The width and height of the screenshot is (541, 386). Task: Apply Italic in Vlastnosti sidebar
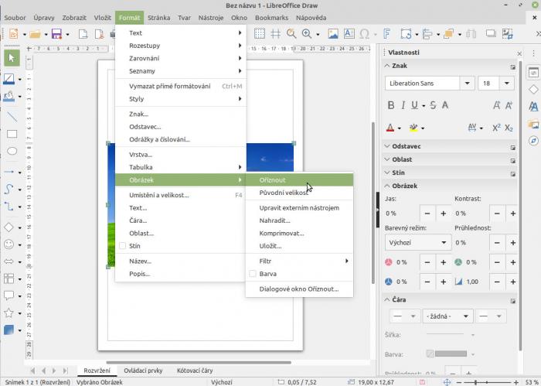403,105
